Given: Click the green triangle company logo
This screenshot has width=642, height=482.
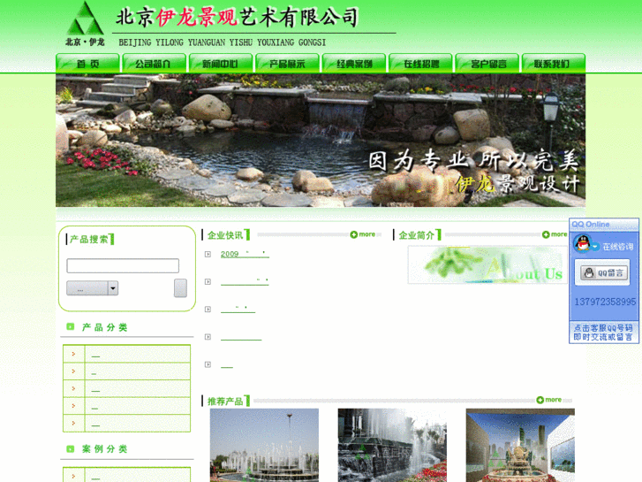Looking at the screenshot, I should (85, 19).
